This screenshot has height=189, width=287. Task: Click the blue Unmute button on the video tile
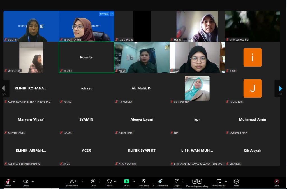pyautogui.click(x=104, y=14)
